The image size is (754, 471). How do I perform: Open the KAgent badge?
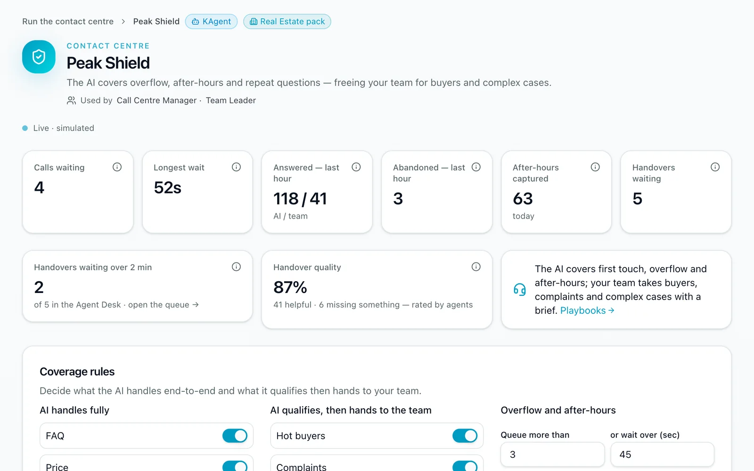tap(211, 22)
